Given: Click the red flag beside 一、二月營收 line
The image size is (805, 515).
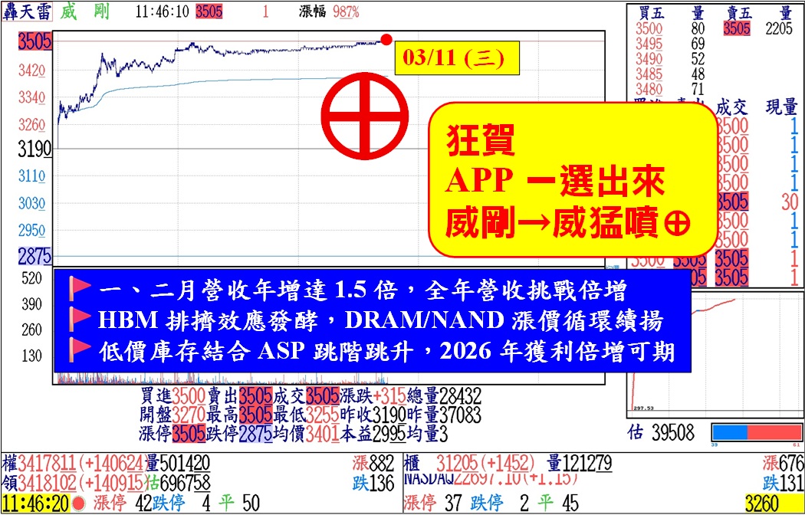Looking at the screenshot, I should (x=80, y=290).
